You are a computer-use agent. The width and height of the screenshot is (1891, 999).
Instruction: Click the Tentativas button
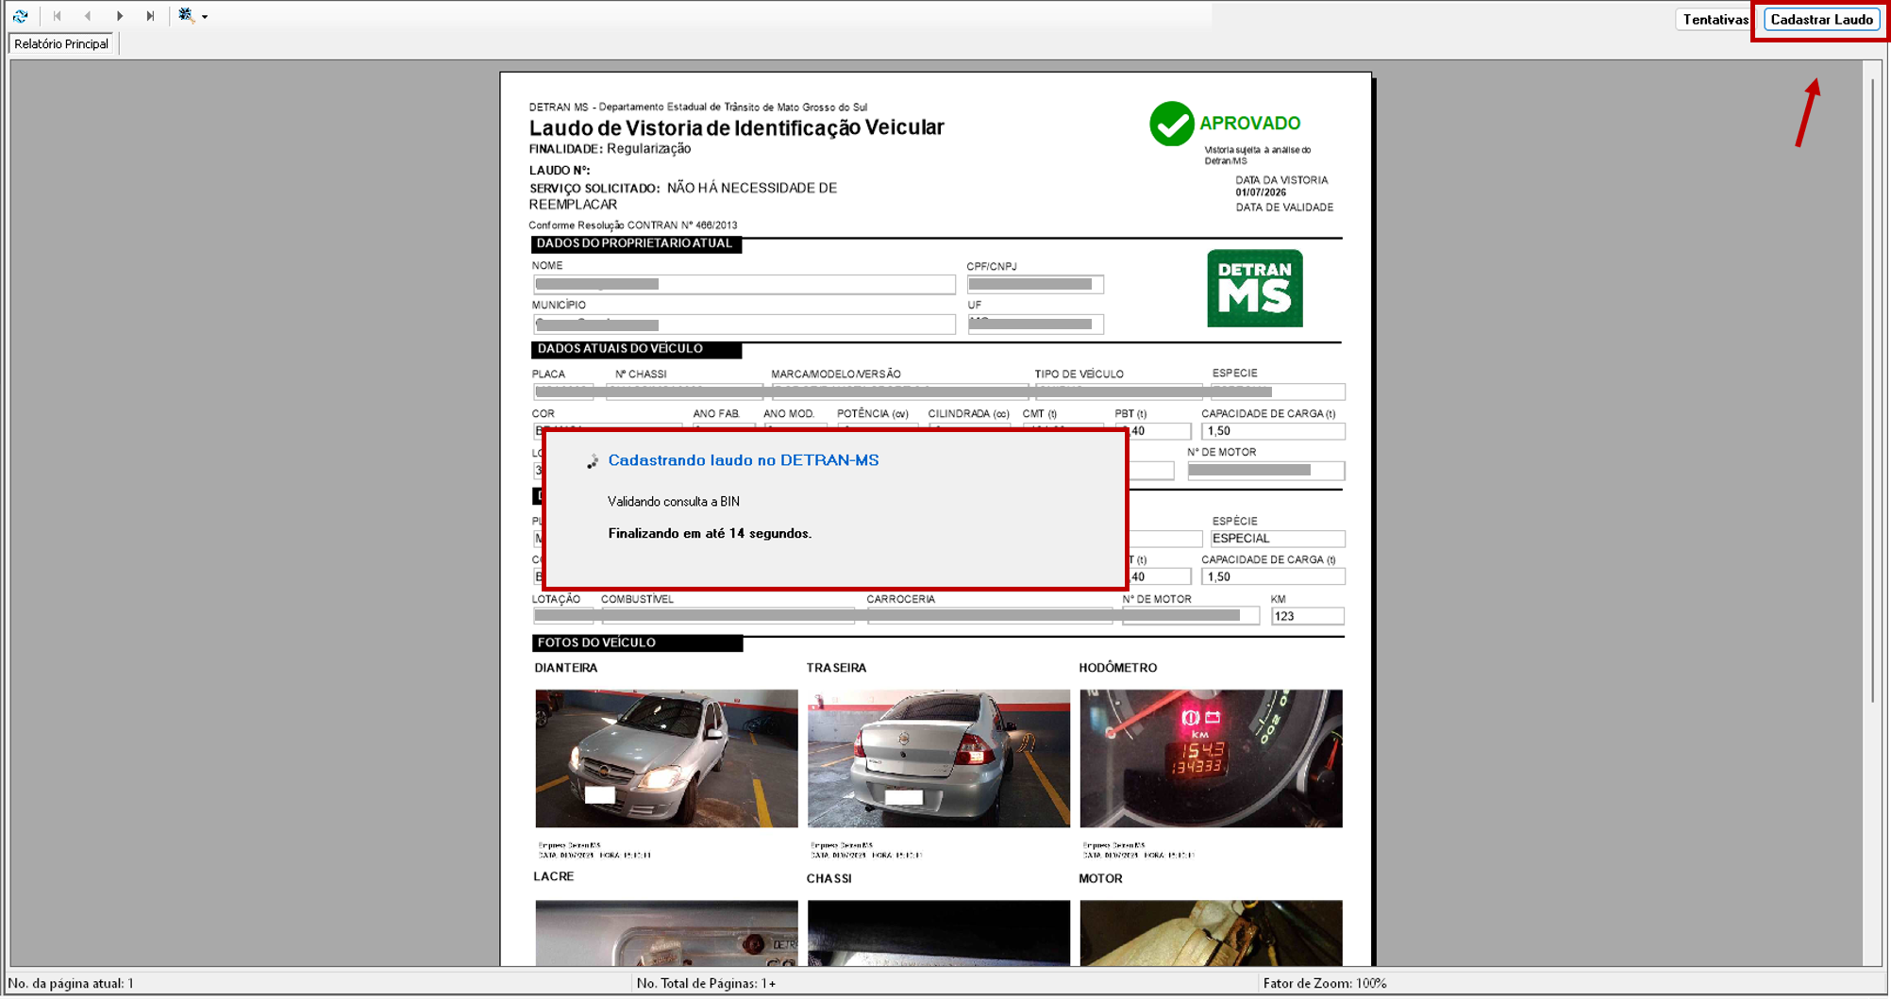pyautogui.click(x=1714, y=20)
